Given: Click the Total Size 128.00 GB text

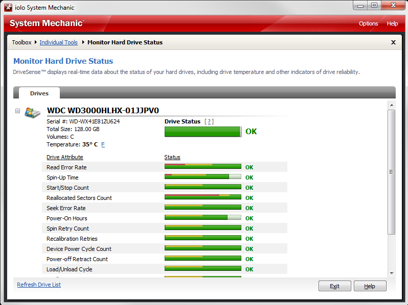Looking at the screenshot, I should click(73, 129).
